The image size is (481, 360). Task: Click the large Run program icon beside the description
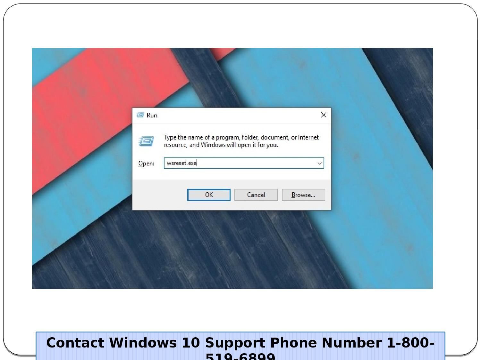pyautogui.click(x=146, y=141)
